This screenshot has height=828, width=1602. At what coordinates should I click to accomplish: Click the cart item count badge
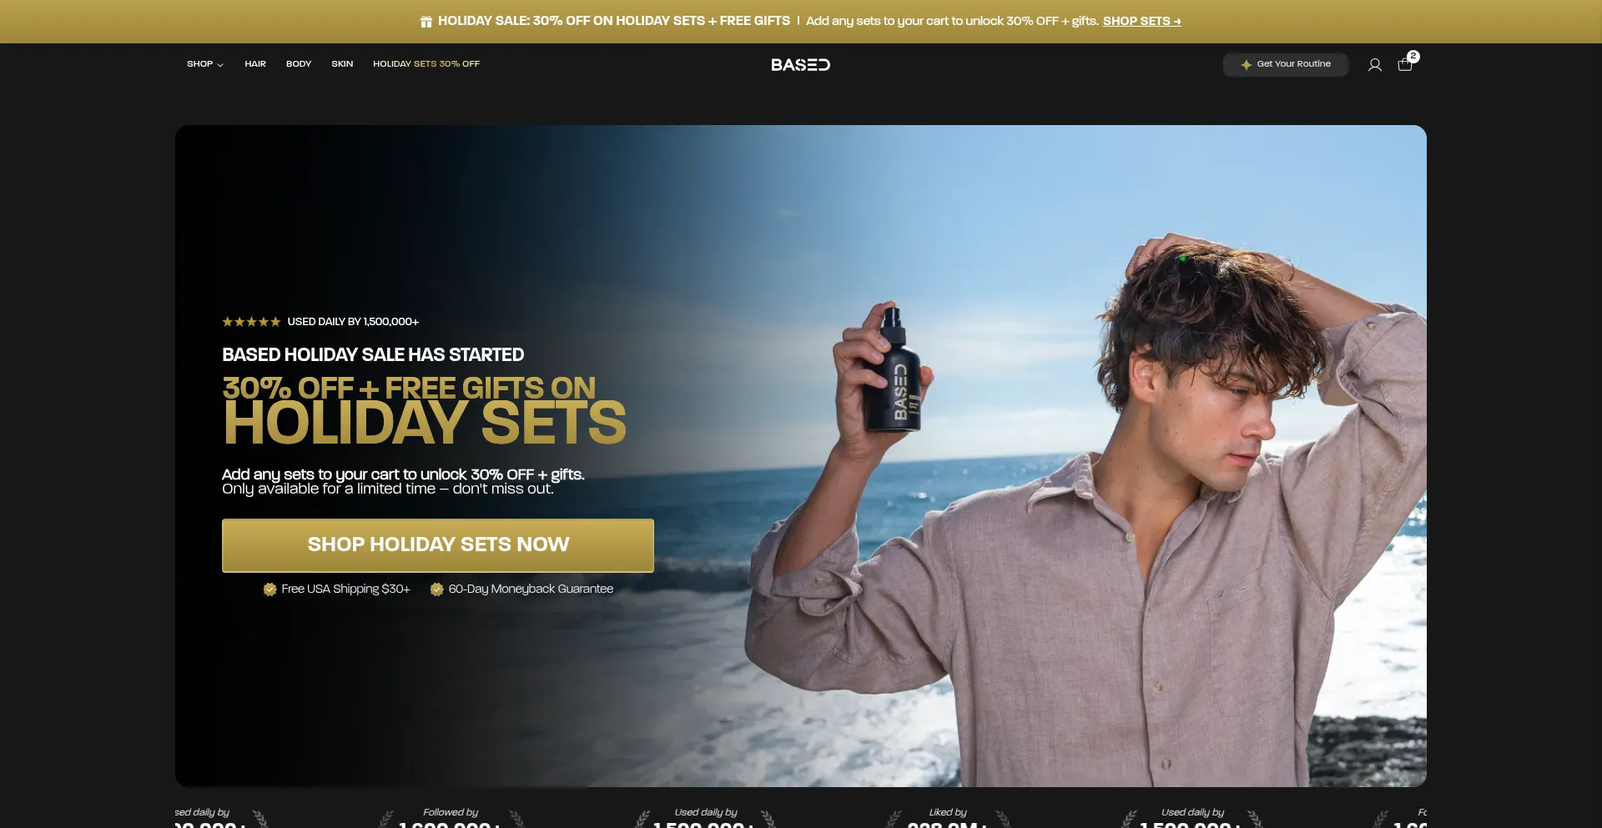coord(1413,57)
